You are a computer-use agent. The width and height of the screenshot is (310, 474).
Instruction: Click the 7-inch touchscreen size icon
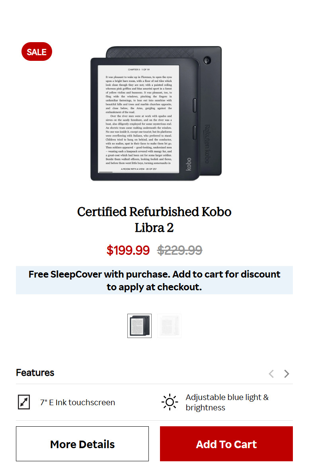click(x=24, y=402)
